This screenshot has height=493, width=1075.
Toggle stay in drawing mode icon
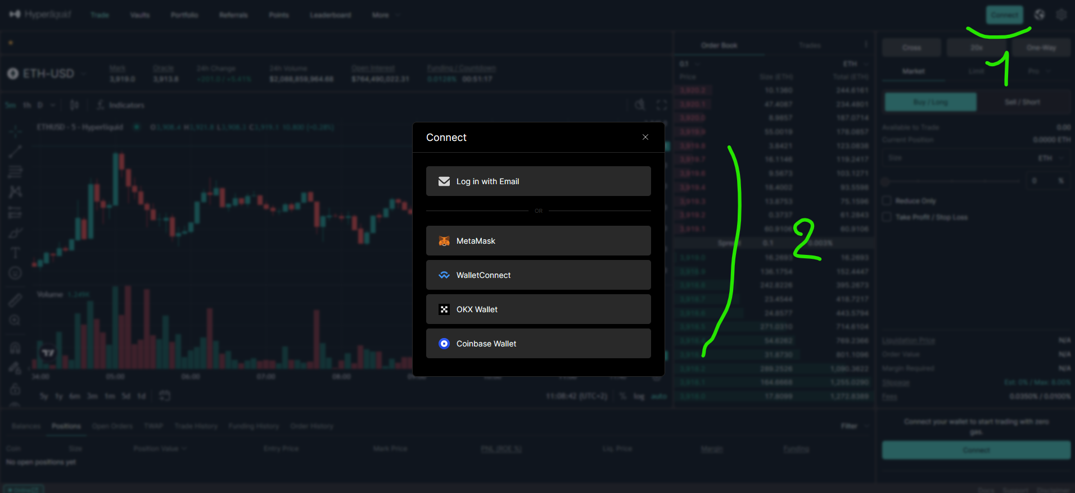15,368
